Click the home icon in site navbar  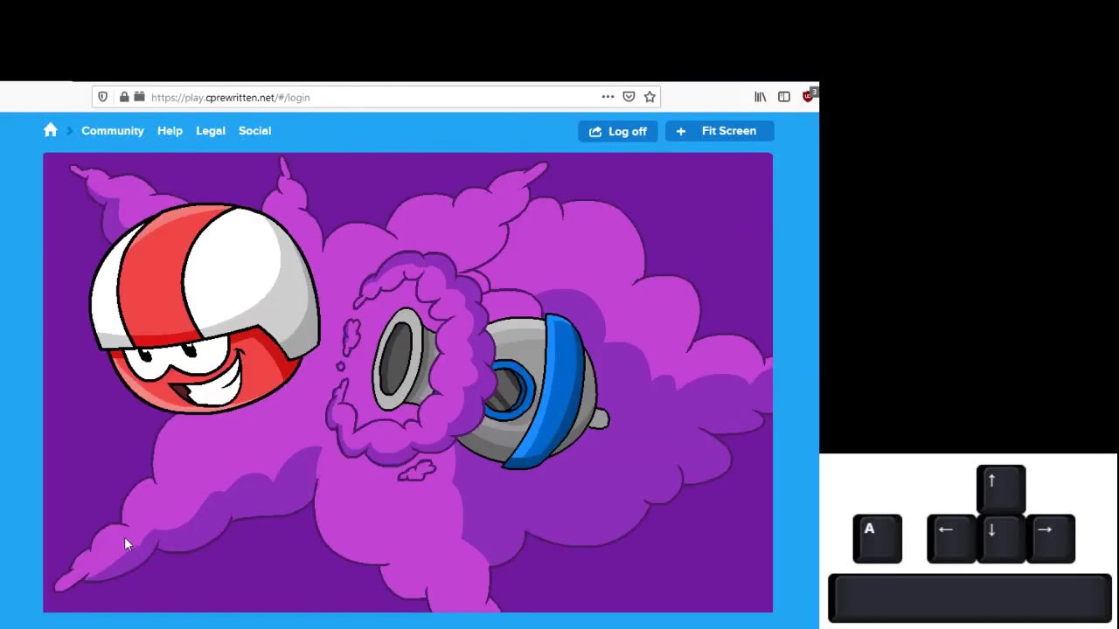pos(51,130)
